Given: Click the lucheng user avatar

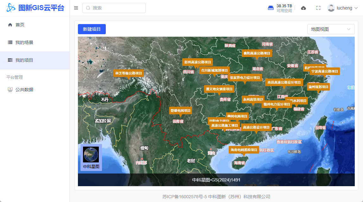Looking at the screenshot, I should coord(331,8).
